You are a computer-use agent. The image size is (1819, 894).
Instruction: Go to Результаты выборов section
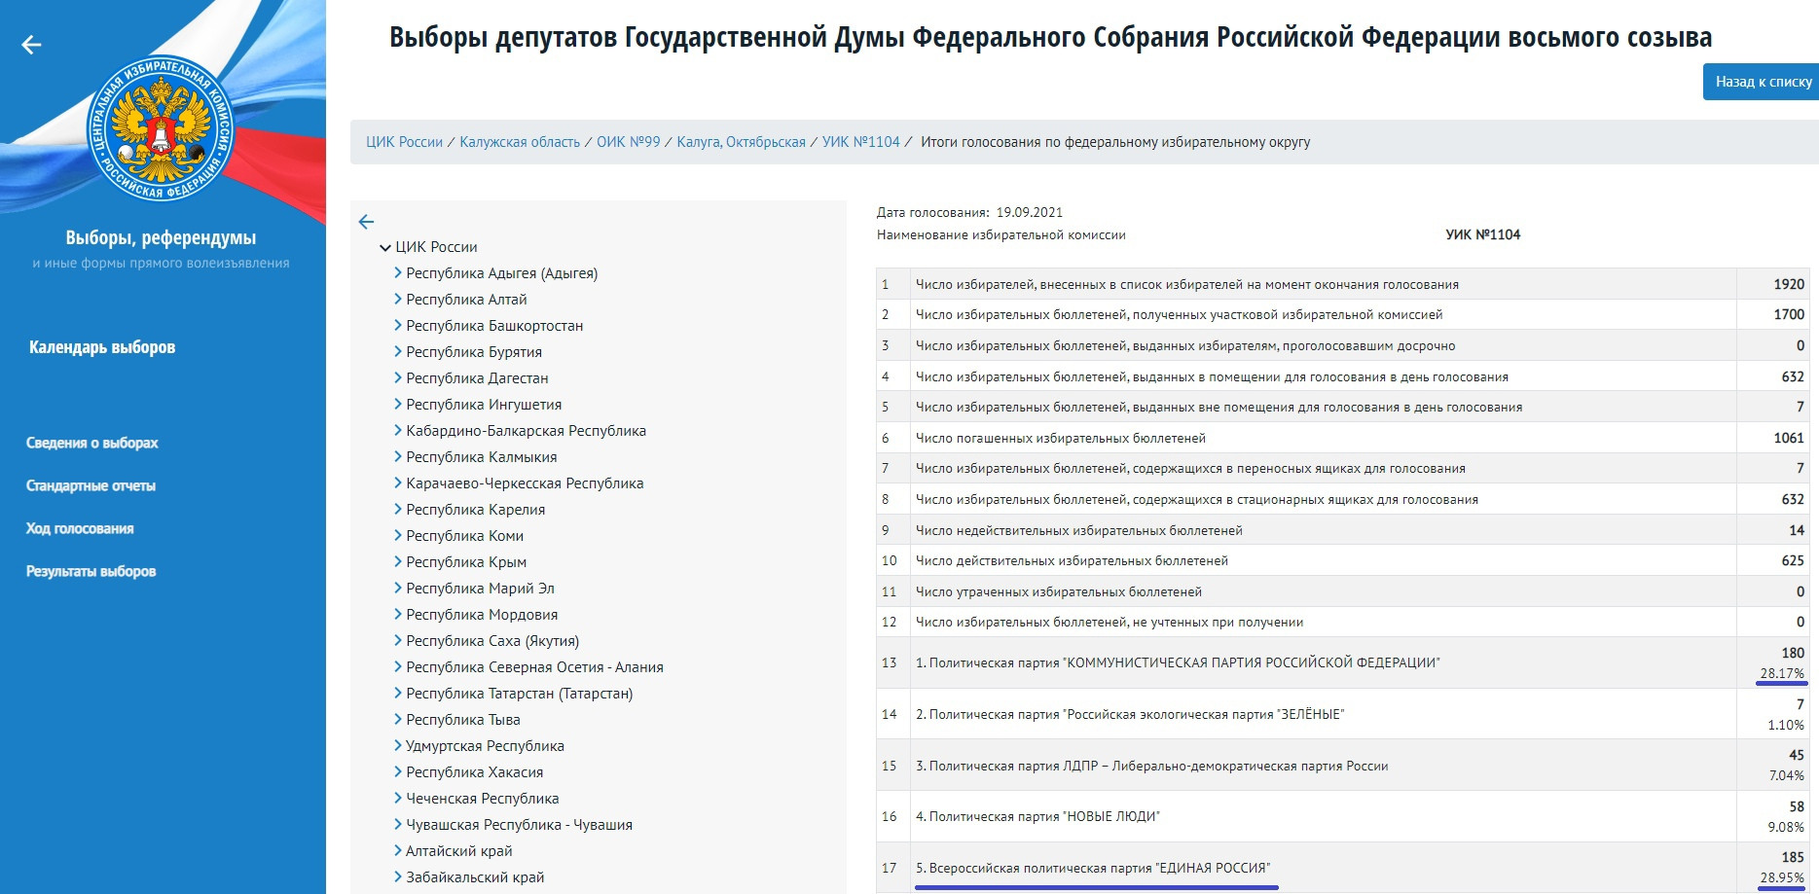pos(91,571)
